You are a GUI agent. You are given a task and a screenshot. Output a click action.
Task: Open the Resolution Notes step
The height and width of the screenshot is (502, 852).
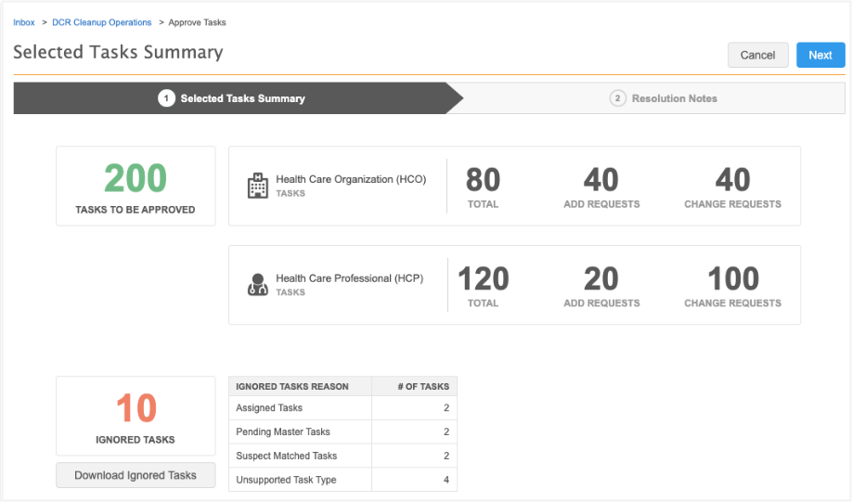[x=674, y=98]
